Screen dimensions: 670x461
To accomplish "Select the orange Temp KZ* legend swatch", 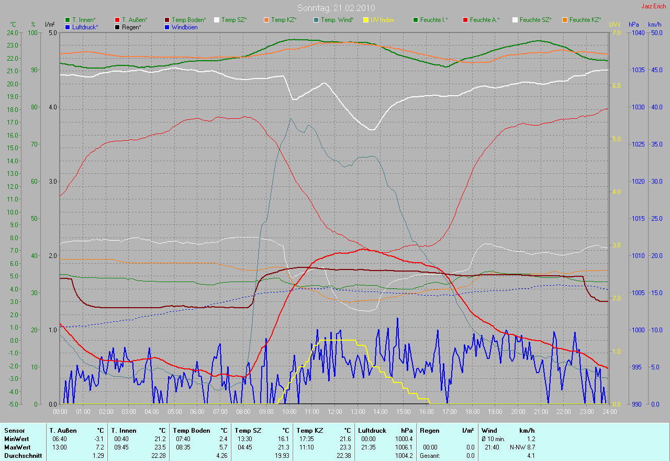I will (266, 20).
